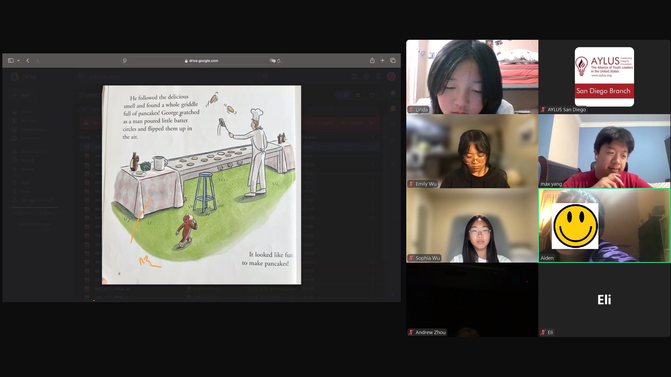Open Google Tasks side panel icon

[x=393, y=124]
